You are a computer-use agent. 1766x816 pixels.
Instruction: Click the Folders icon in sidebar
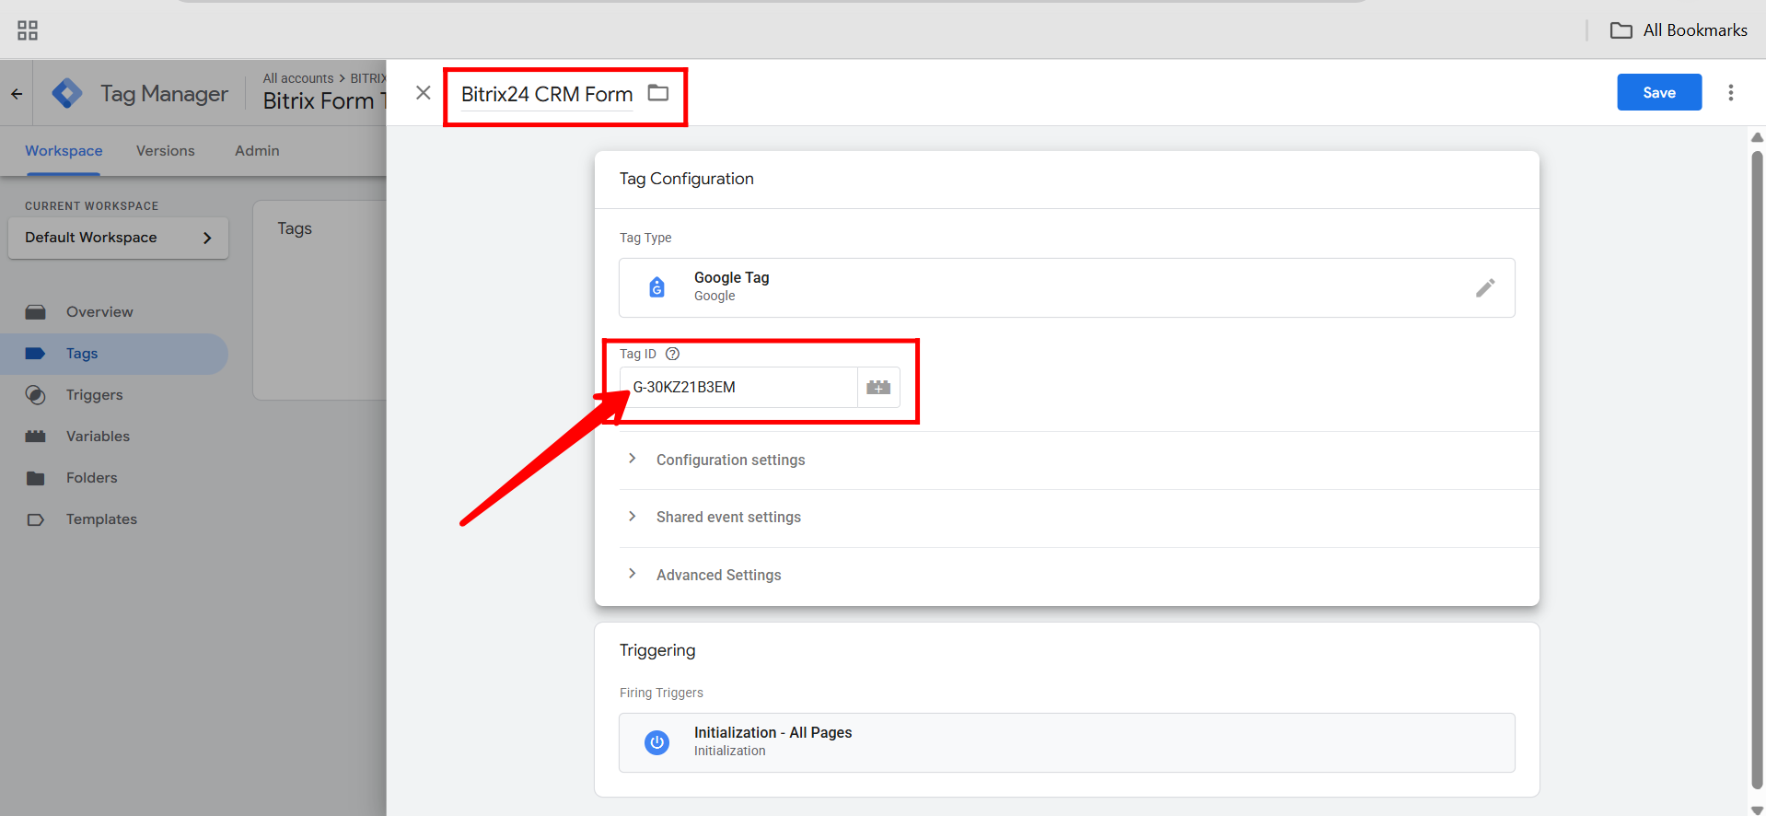(36, 478)
